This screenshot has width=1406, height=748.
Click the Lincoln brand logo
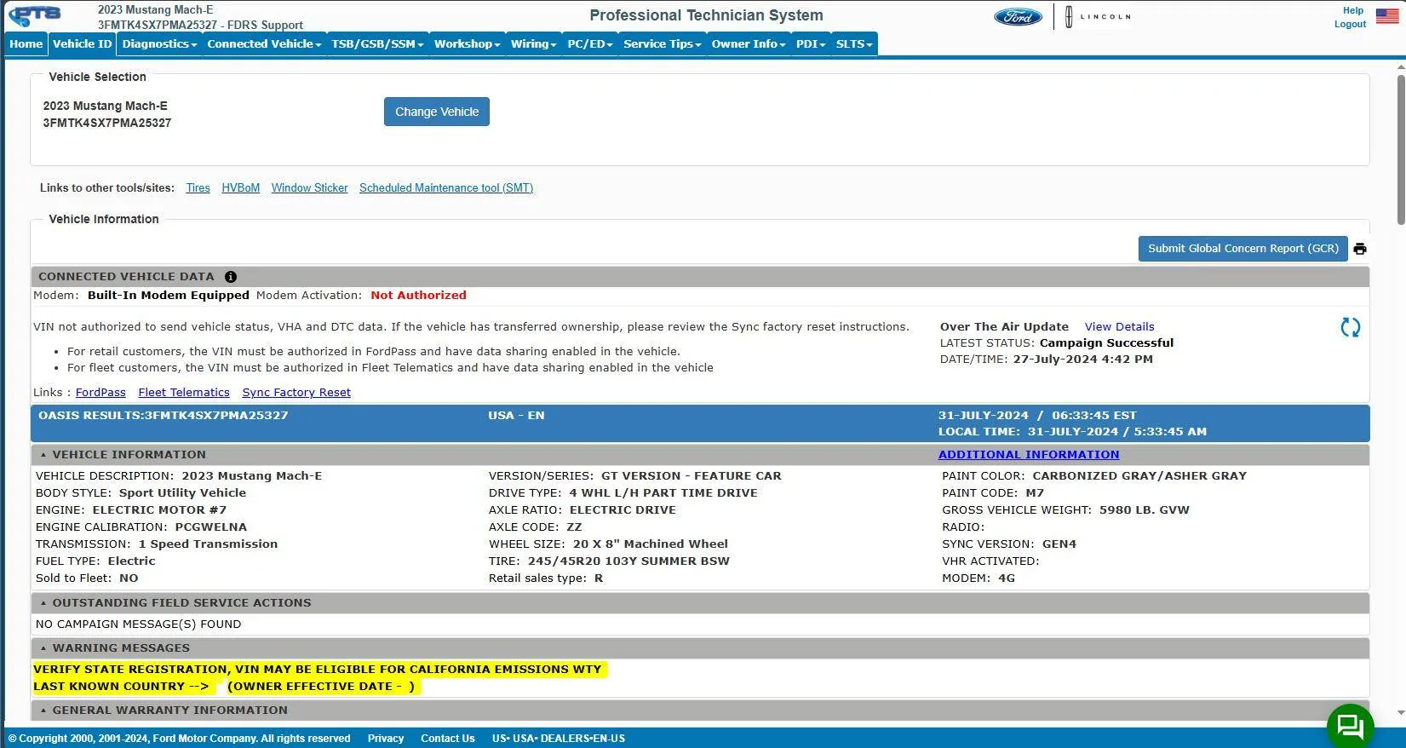1098,16
